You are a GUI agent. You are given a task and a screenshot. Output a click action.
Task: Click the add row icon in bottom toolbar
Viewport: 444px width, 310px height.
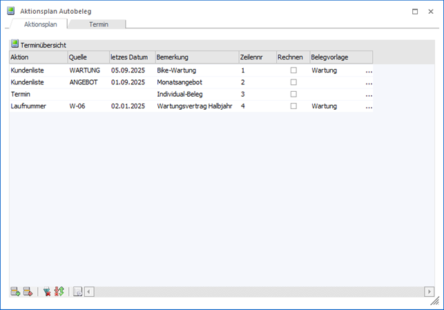(x=15, y=291)
